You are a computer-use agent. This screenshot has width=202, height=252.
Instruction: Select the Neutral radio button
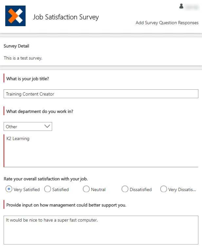[x=86, y=189]
